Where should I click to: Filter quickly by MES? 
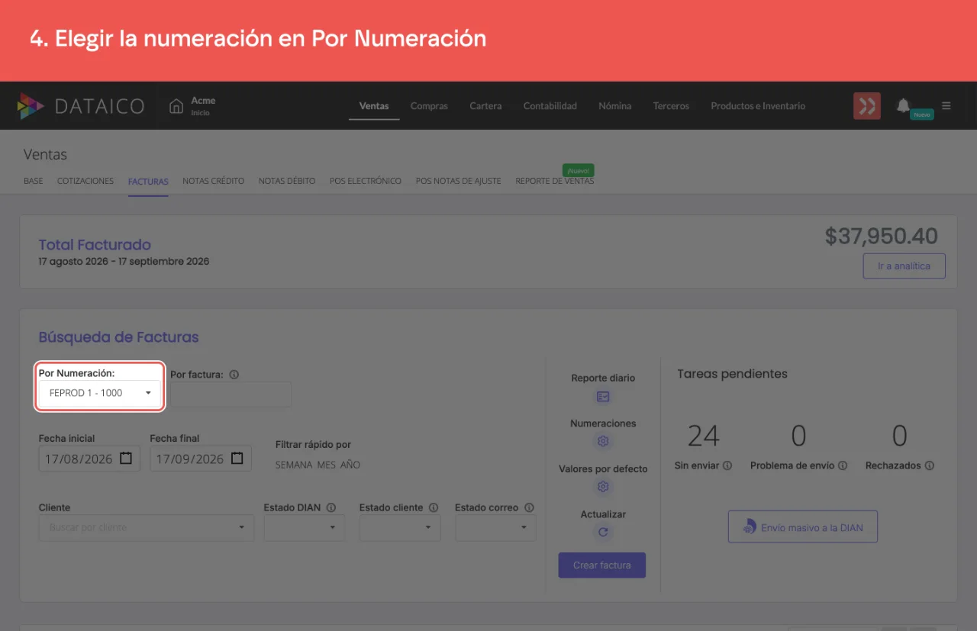point(326,465)
